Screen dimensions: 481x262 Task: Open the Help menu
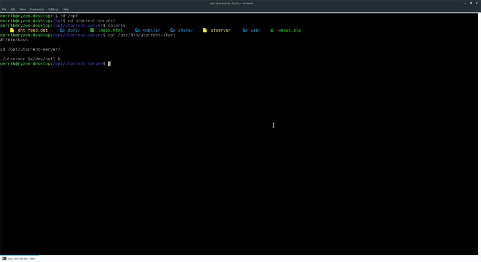click(65, 9)
